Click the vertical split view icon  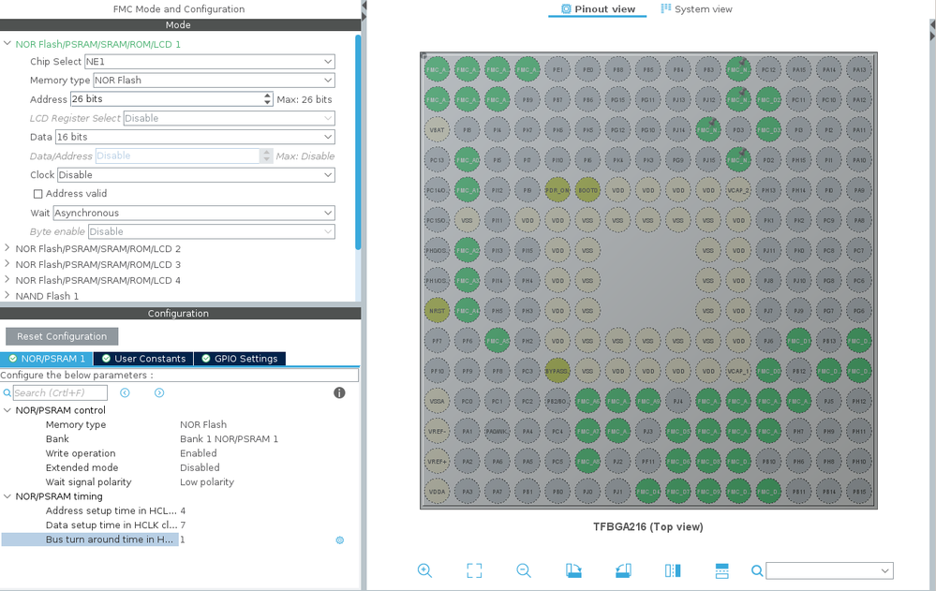[x=673, y=570]
